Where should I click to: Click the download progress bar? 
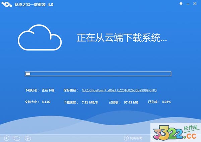click(x=98, y=74)
